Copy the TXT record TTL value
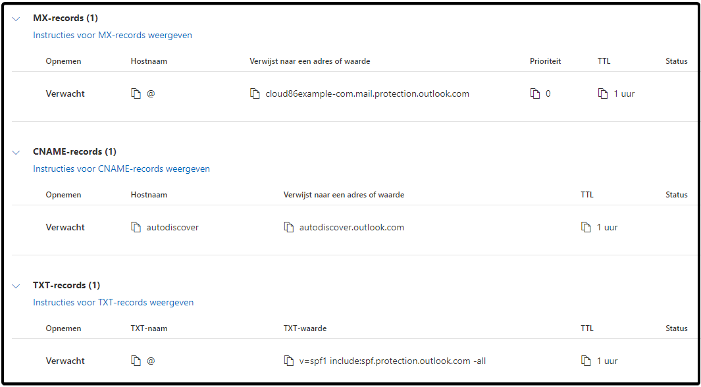 click(586, 361)
